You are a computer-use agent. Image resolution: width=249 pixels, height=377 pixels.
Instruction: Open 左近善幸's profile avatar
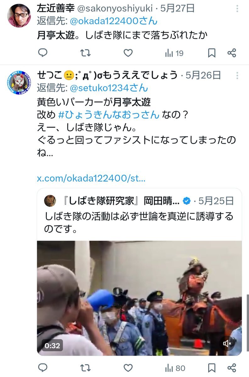[x=19, y=15]
